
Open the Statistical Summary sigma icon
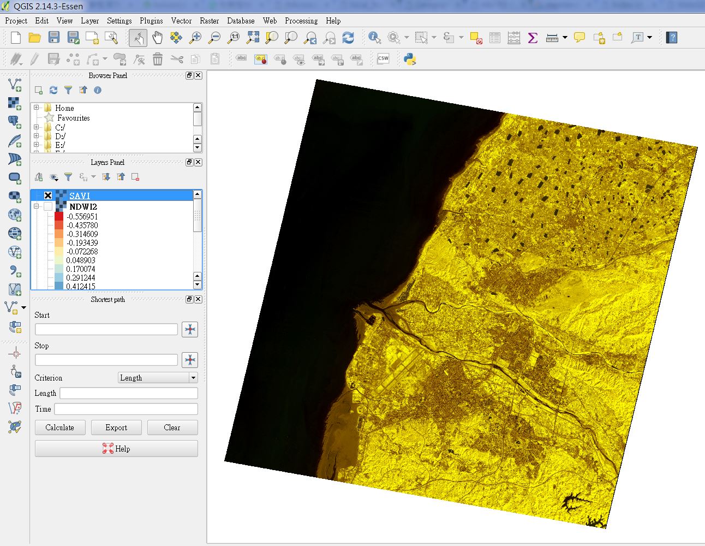[533, 38]
